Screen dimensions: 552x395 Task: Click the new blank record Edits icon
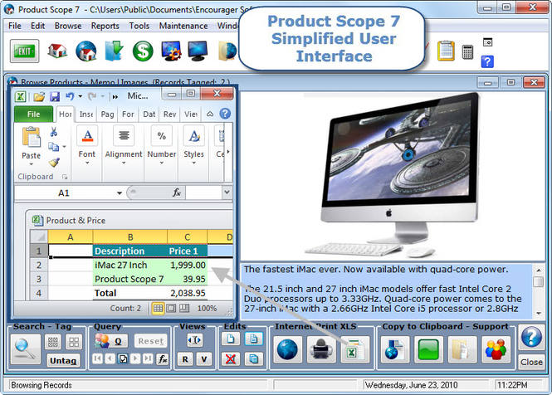click(x=231, y=339)
